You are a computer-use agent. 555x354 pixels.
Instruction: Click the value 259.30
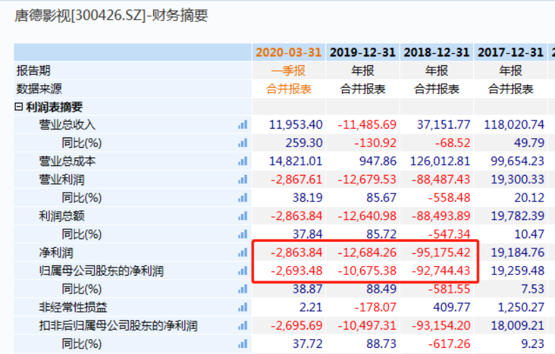tap(304, 143)
